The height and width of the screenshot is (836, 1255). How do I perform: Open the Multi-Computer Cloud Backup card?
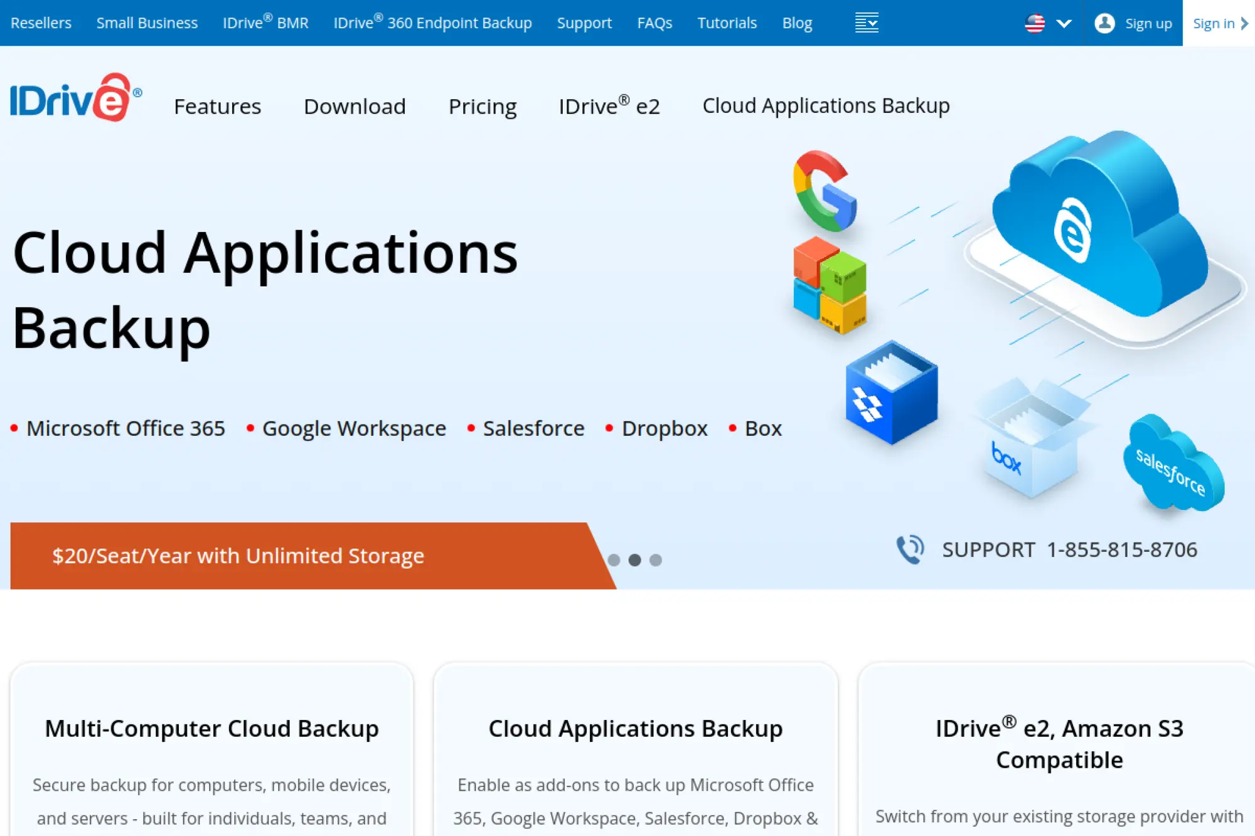(211, 728)
